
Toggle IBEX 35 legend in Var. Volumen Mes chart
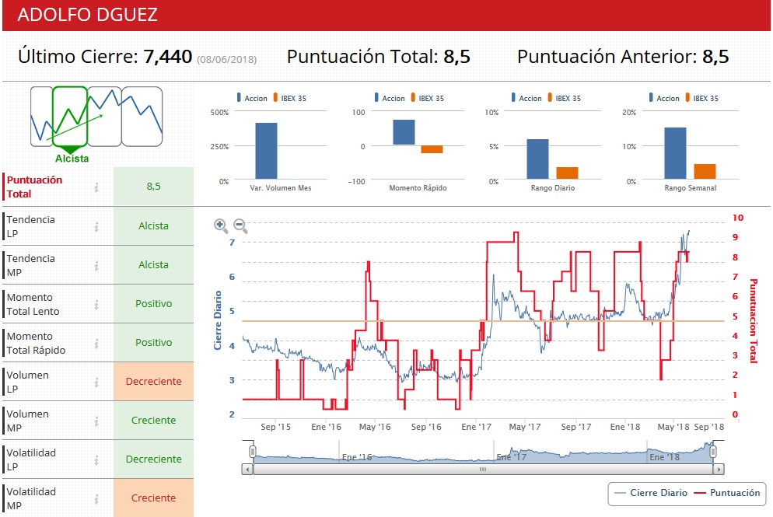tap(290, 98)
